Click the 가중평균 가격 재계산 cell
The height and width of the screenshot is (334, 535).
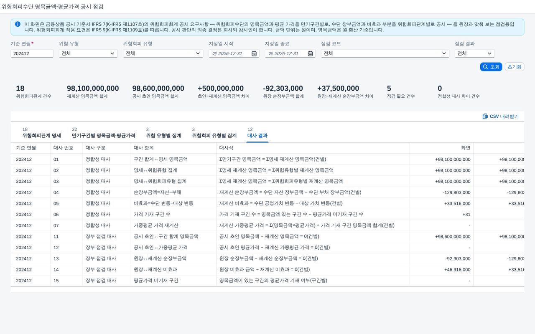click(x=174, y=225)
